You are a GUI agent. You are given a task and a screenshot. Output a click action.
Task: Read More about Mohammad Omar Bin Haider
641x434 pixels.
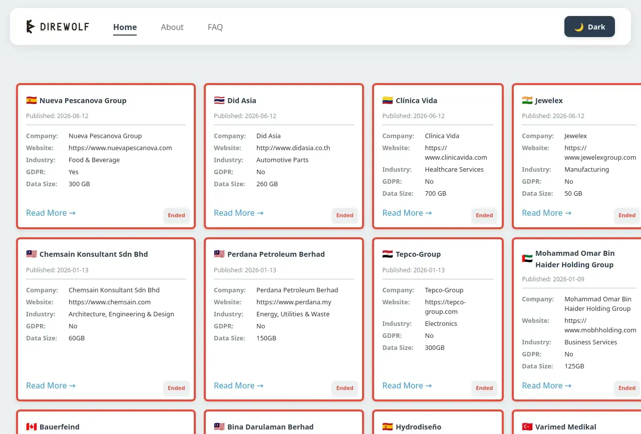(546, 385)
